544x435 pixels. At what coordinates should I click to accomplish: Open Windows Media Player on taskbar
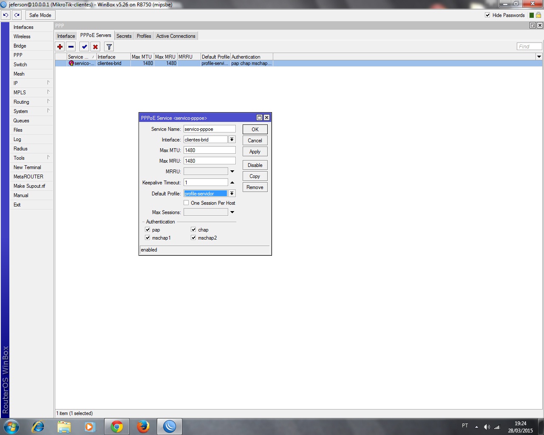point(90,426)
